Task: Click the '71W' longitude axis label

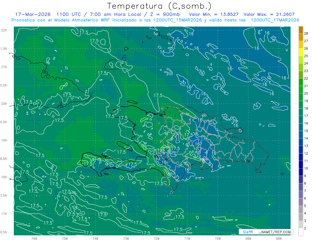Action: tap(187, 238)
